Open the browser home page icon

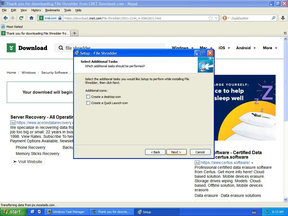[x=31, y=18]
